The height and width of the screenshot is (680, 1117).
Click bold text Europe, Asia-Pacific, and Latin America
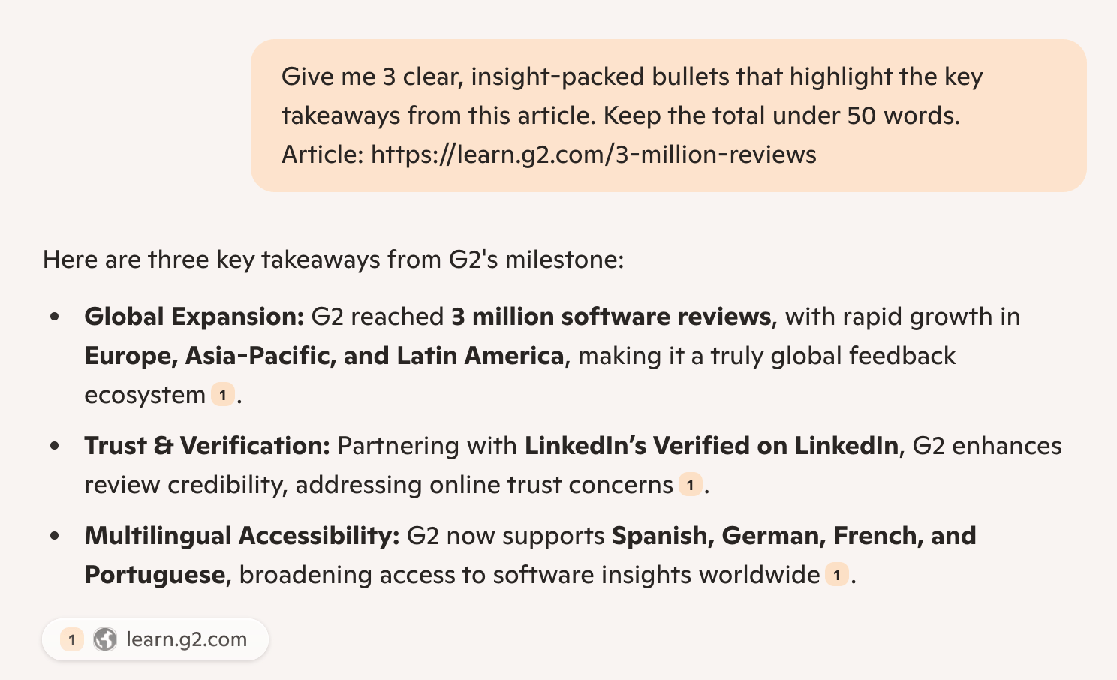[324, 356]
